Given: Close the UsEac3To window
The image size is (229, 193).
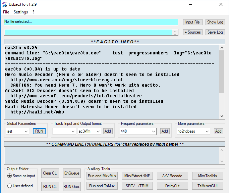Looking at the screenshot, I should pyautogui.click(x=221, y=4).
